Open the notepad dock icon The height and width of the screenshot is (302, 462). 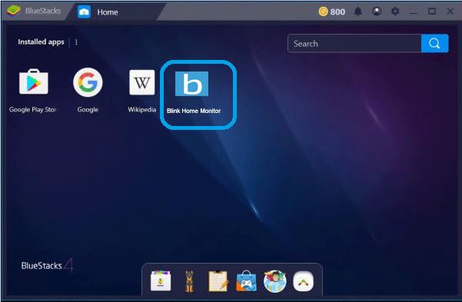tap(218, 281)
